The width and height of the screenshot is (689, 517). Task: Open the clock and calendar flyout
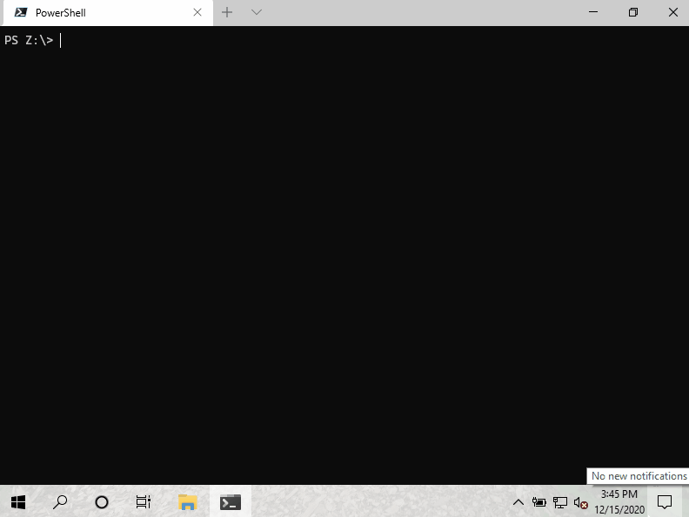[619, 501]
